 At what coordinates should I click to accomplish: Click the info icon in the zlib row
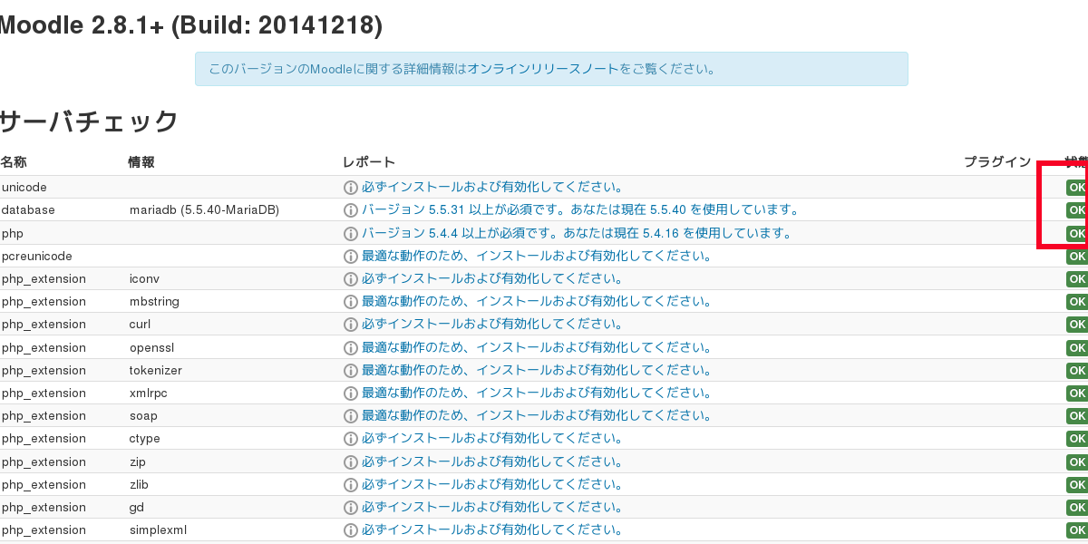351,485
